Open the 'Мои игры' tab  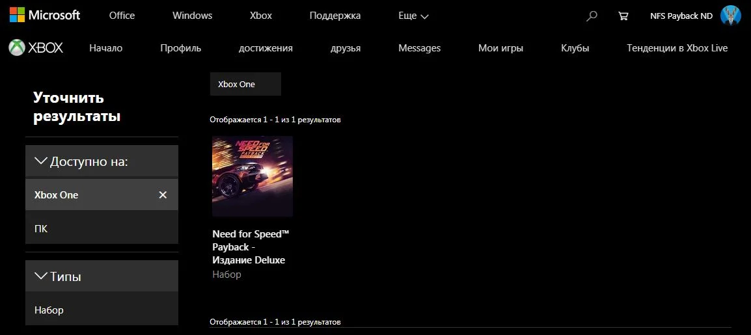[500, 48]
